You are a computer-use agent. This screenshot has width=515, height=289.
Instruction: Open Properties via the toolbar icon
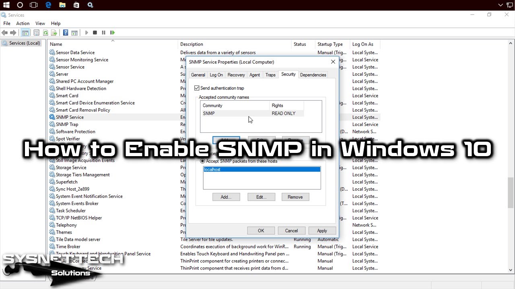coord(36,33)
